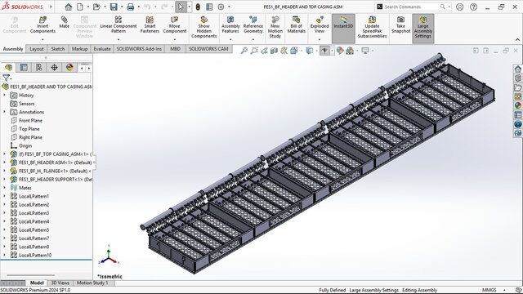
Task: Activate Move Component
Action: (175, 25)
